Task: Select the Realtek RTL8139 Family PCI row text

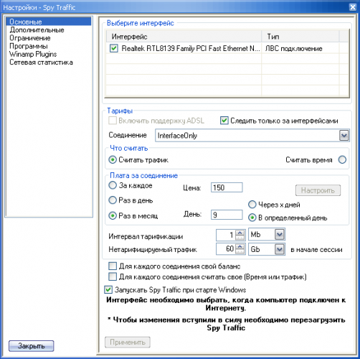Action: [x=191, y=48]
